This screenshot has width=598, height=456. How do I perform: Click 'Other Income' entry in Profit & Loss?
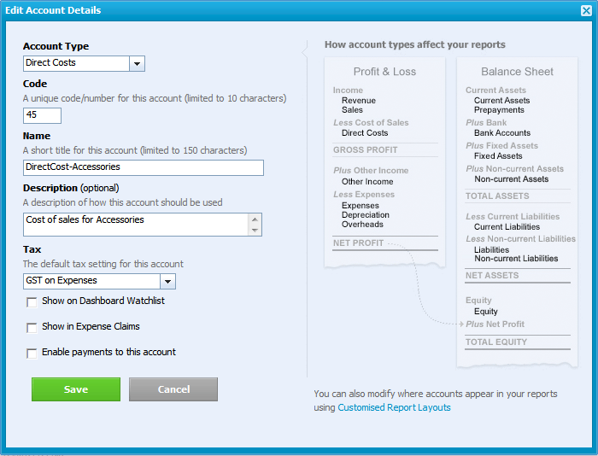coord(367,182)
